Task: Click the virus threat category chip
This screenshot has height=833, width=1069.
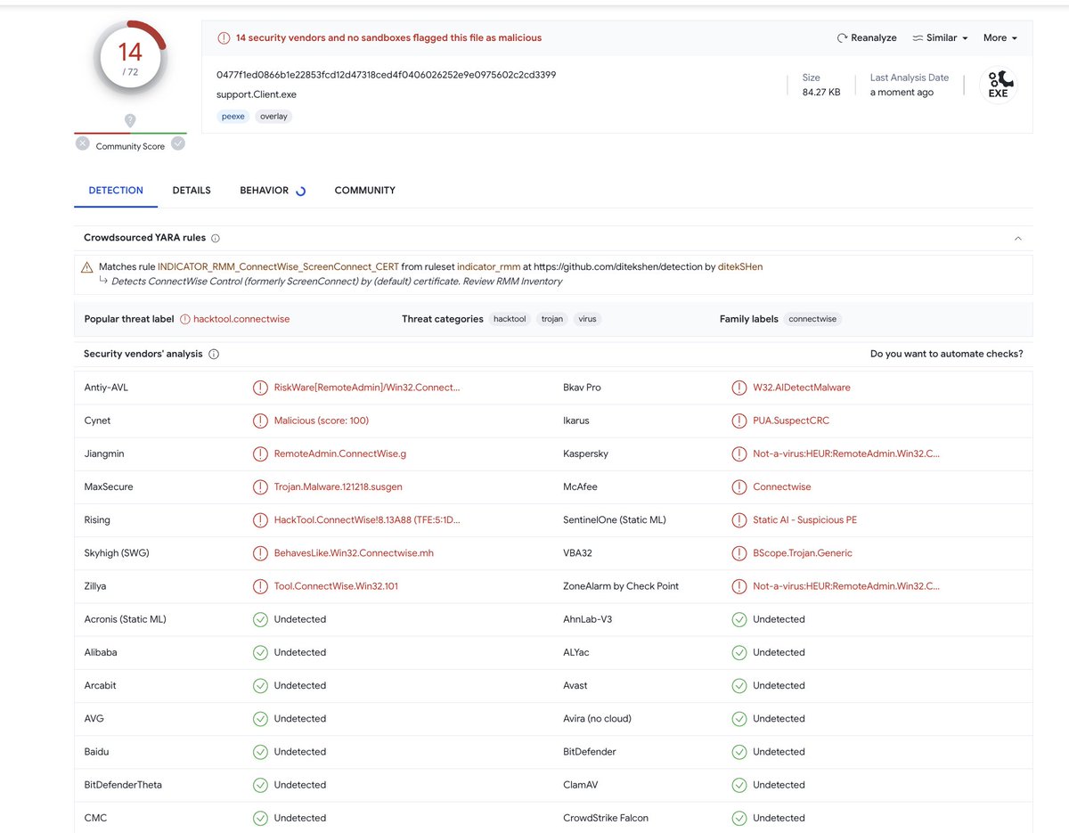Action: coord(587,319)
